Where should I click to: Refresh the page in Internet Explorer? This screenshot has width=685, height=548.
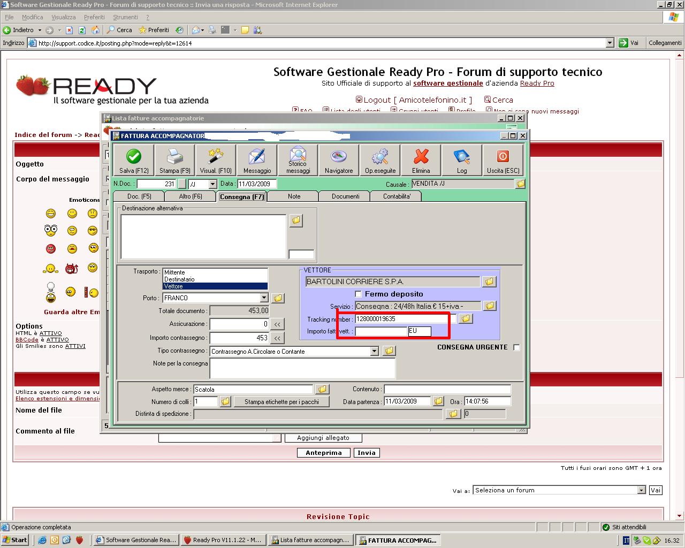tap(82, 30)
